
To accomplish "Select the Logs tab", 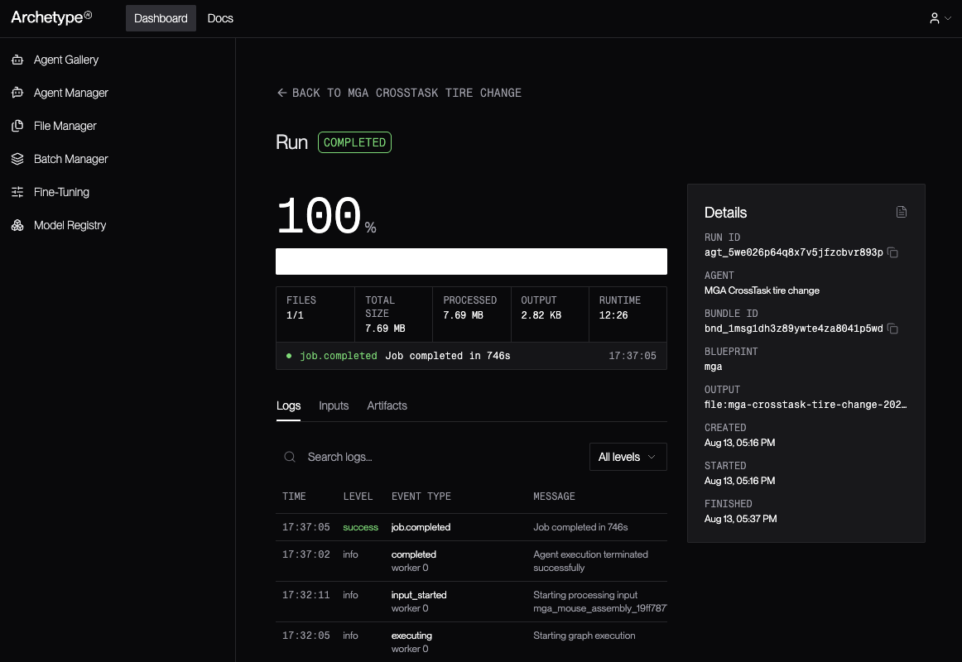I will [x=288, y=405].
